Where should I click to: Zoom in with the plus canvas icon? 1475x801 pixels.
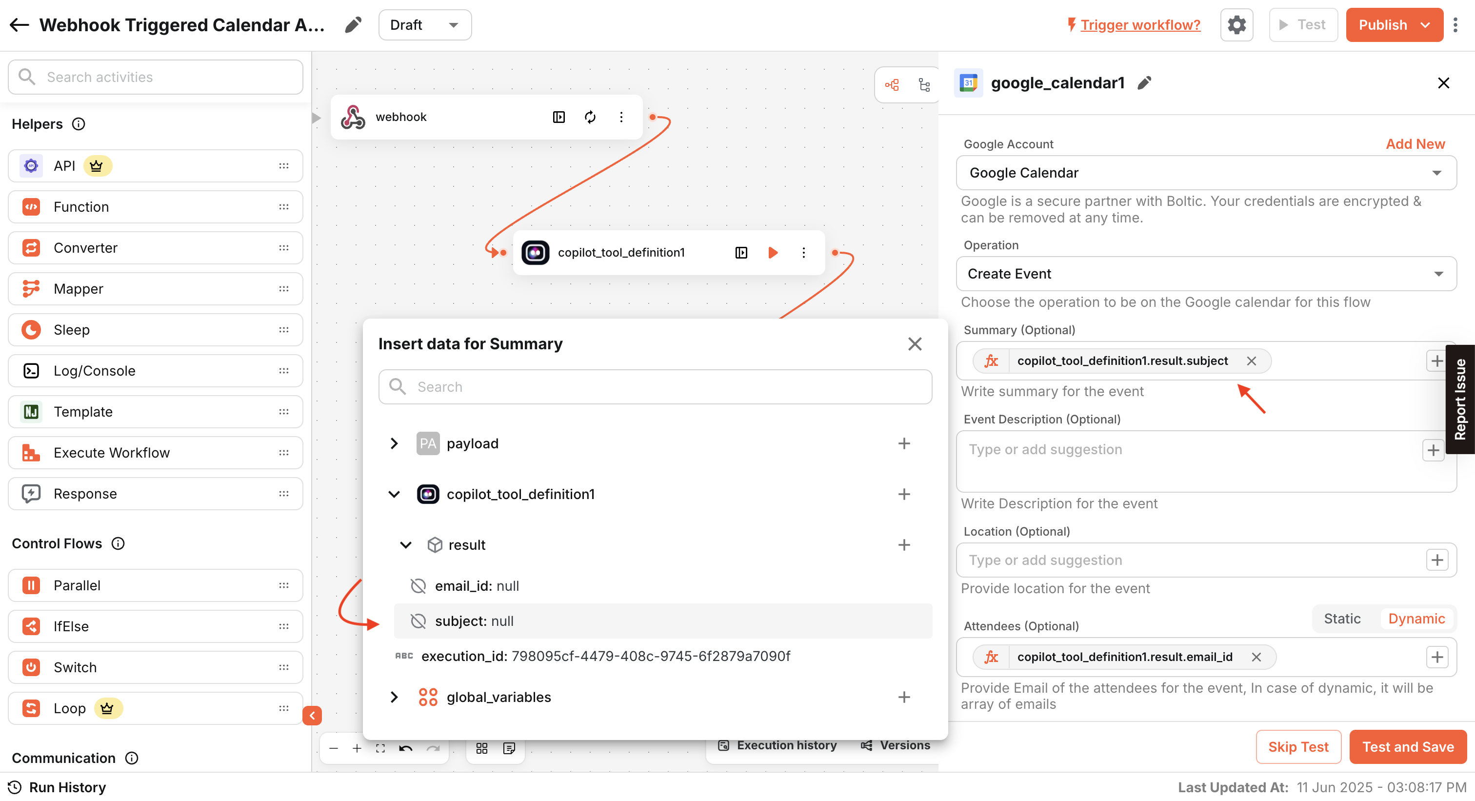pyautogui.click(x=357, y=748)
